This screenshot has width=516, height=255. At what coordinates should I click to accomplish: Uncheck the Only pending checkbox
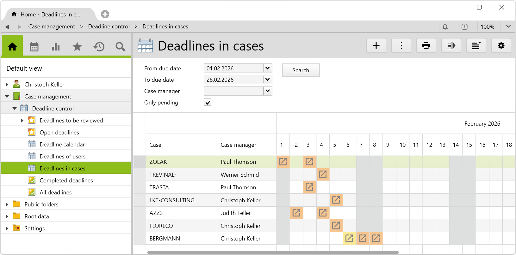[x=208, y=103]
